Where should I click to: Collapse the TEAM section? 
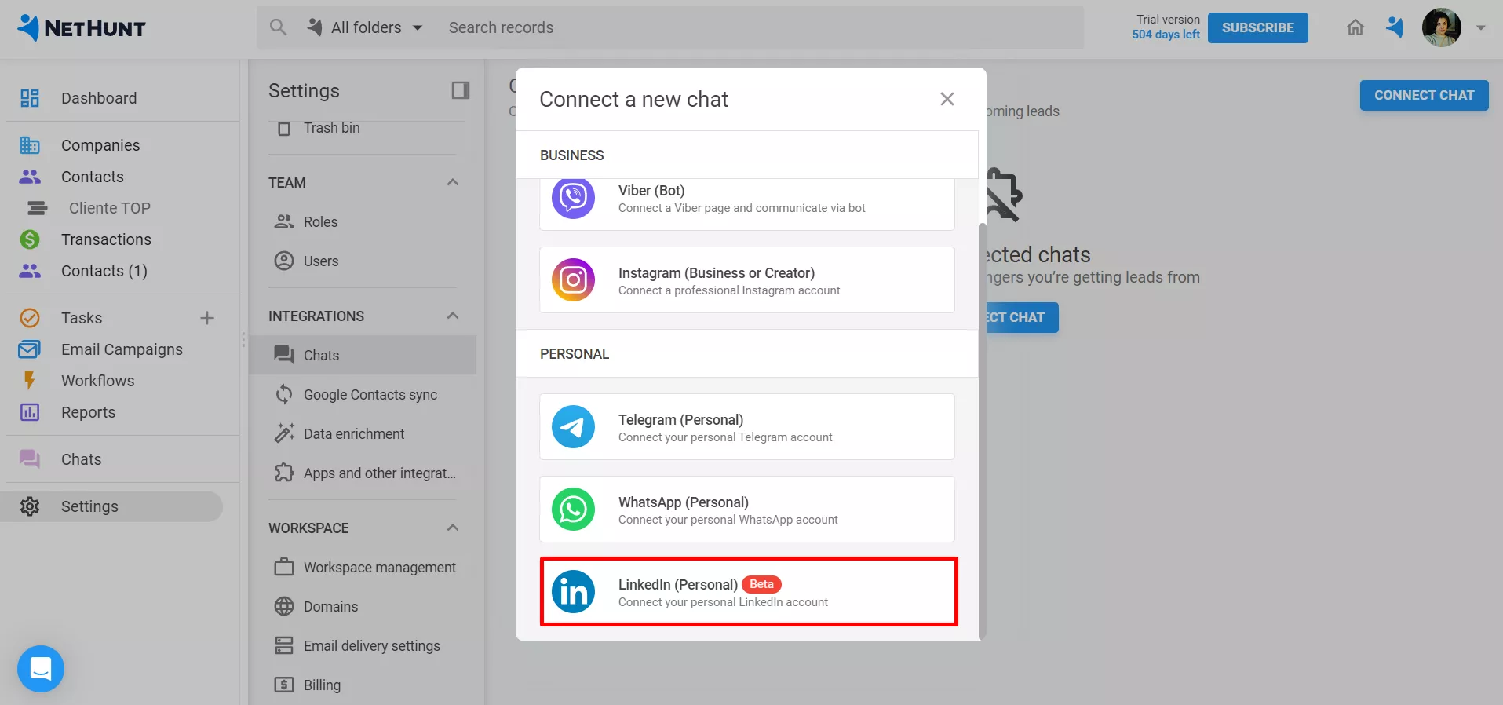tap(453, 182)
